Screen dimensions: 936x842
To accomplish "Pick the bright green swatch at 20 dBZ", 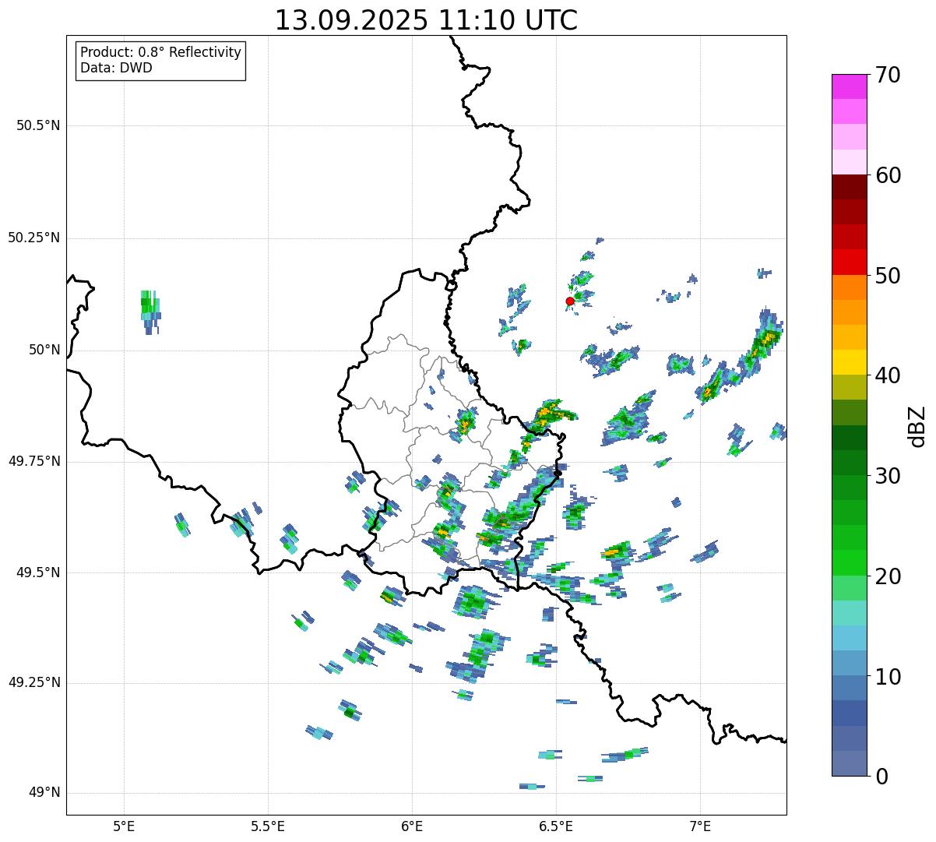I will [x=849, y=562].
